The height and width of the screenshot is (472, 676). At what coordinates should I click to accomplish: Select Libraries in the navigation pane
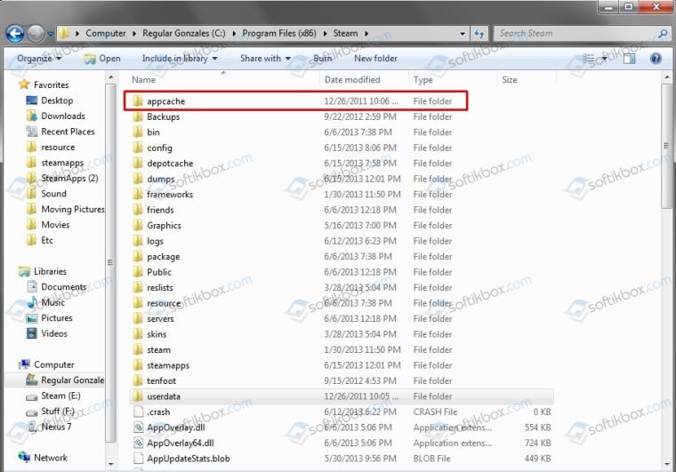pos(43,271)
